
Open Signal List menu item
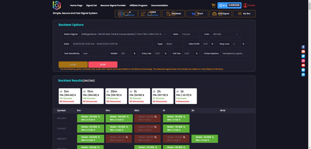91,5
